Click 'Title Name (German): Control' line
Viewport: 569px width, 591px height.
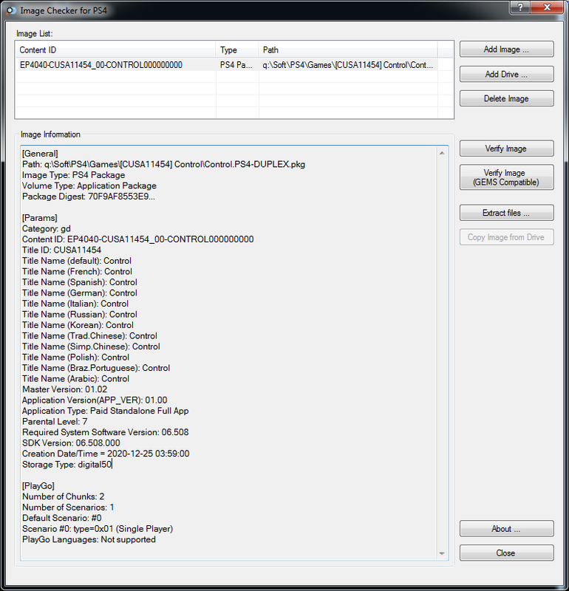click(80, 293)
